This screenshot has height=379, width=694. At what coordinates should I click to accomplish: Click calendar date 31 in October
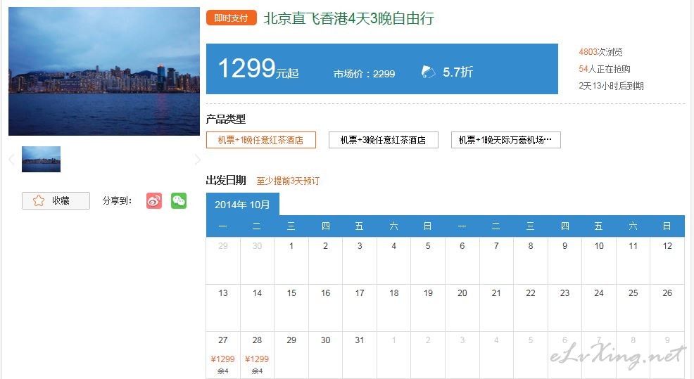coord(360,355)
